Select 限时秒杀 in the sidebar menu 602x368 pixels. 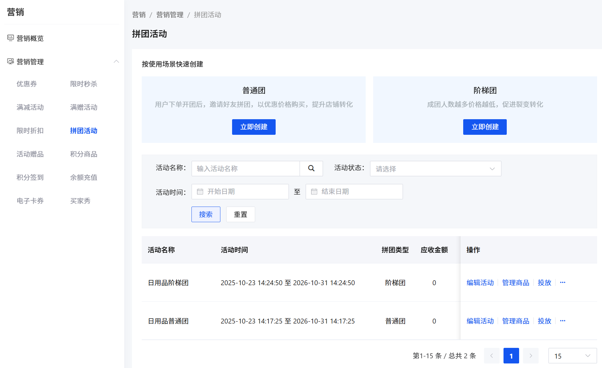pyautogui.click(x=84, y=84)
